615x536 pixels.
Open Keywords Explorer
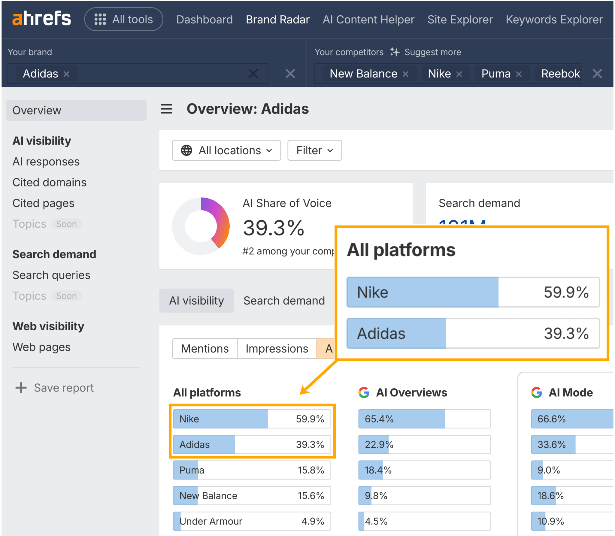[554, 20]
